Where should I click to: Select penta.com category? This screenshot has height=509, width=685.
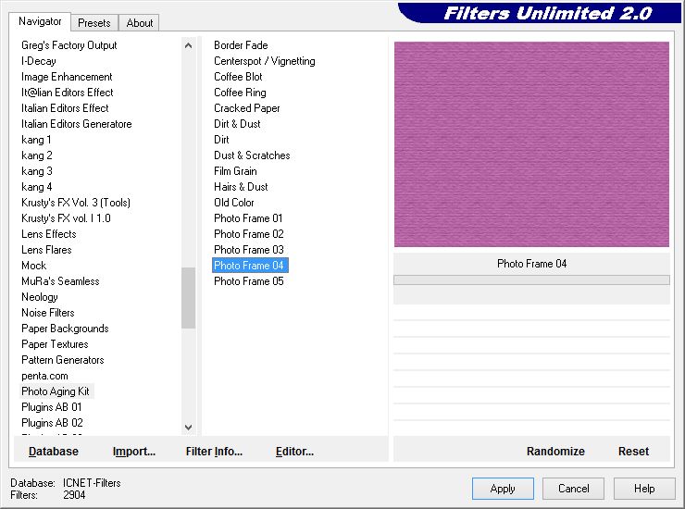tap(44, 376)
